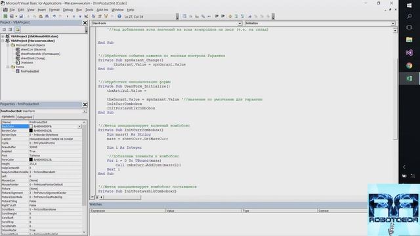The image size is (420, 236).
Task: Close the Project Explorer panel
Action: (x=85, y=23)
